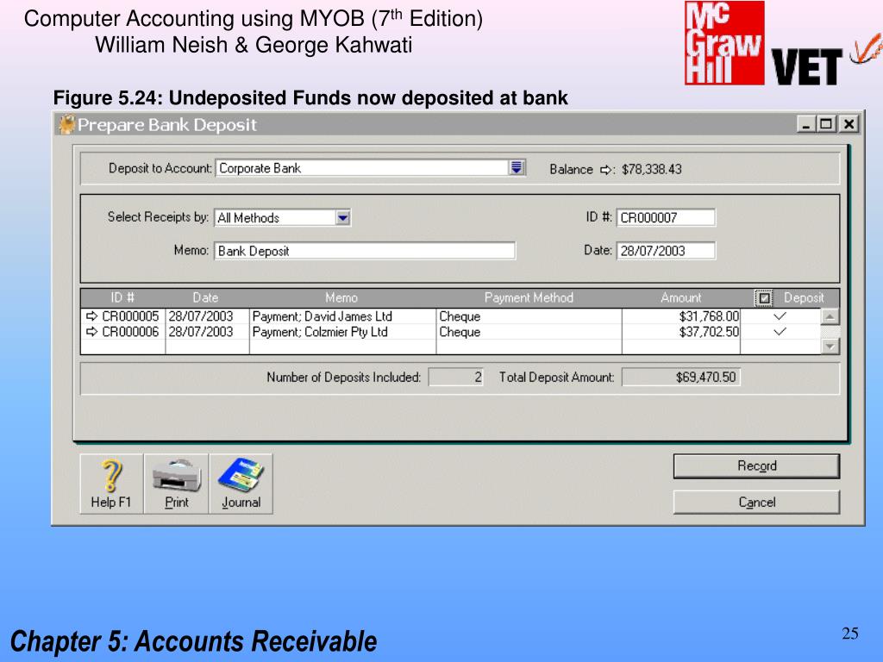Close the Prepare Bank Deposit window

click(849, 124)
